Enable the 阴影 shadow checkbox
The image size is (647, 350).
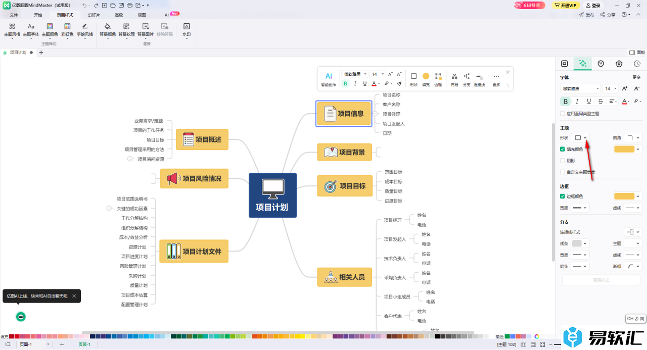point(563,161)
